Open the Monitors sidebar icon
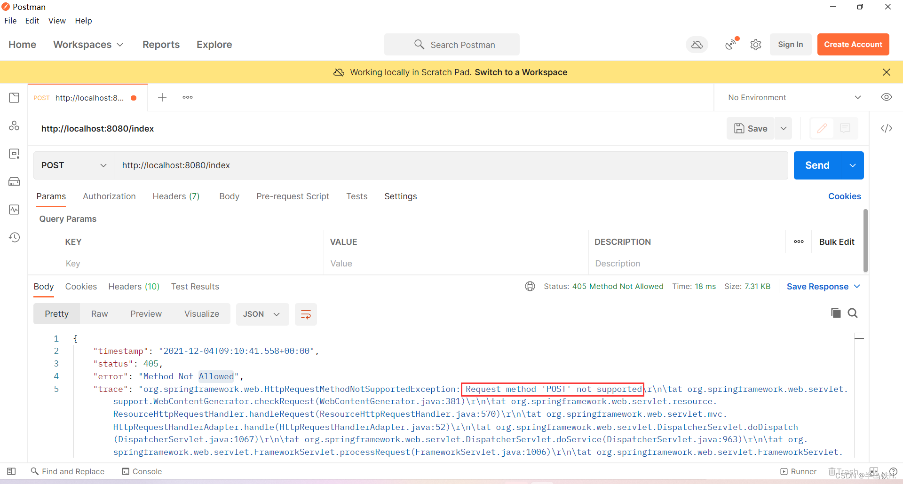903x484 pixels. pyautogui.click(x=14, y=210)
